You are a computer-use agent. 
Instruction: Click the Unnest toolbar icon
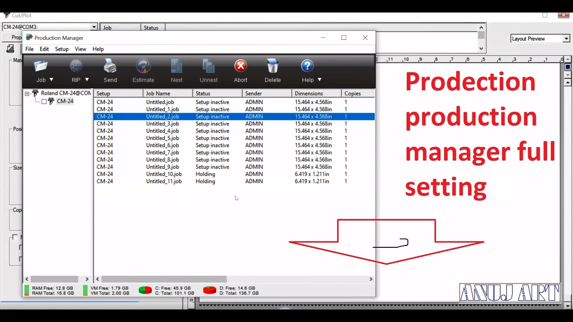(x=208, y=67)
